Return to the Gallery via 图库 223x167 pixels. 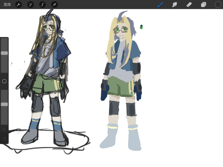click(7, 4)
